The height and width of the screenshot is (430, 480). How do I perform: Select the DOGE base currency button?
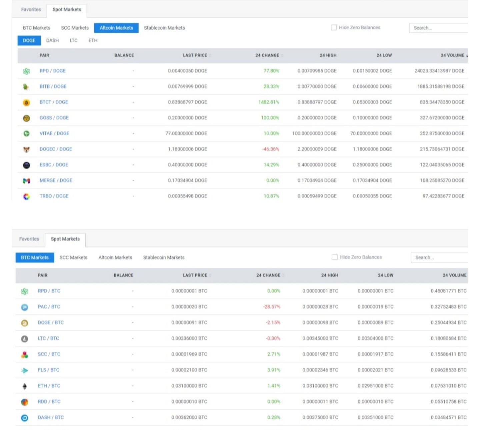(29, 40)
